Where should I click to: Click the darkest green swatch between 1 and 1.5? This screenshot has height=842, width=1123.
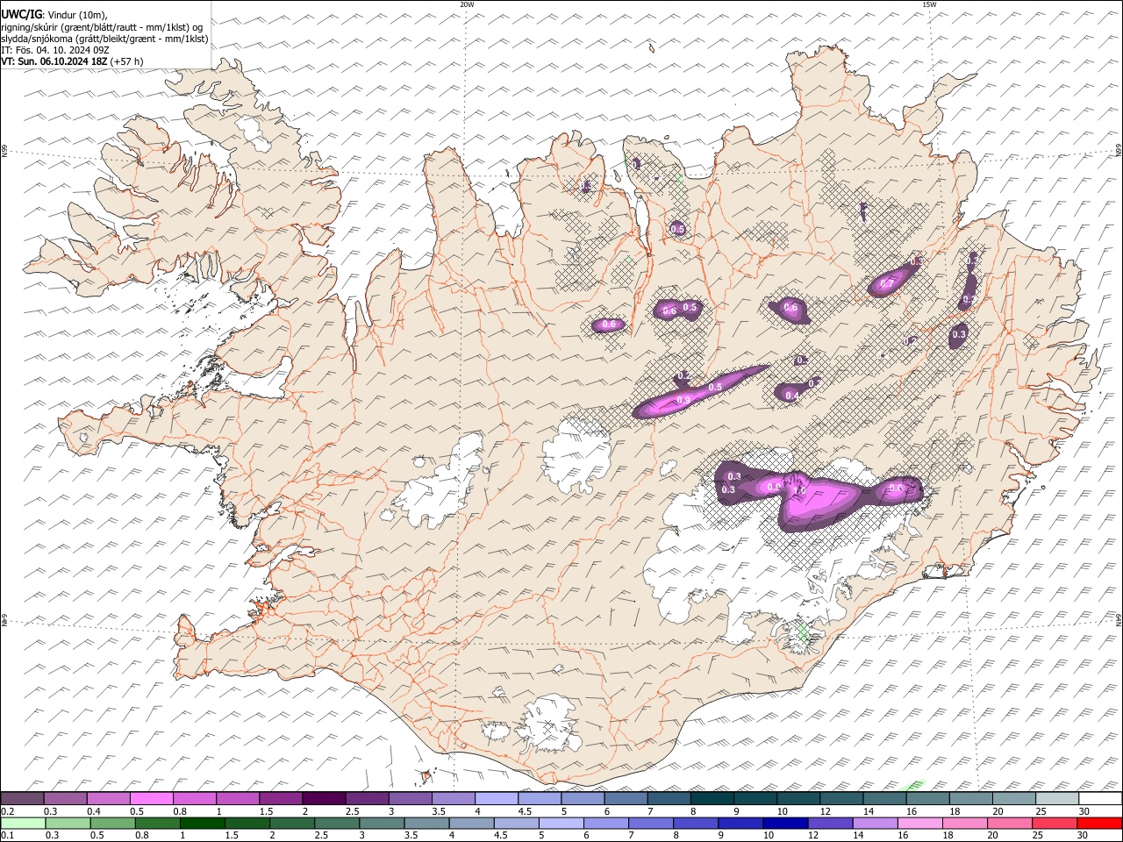(x=203, y=824)
